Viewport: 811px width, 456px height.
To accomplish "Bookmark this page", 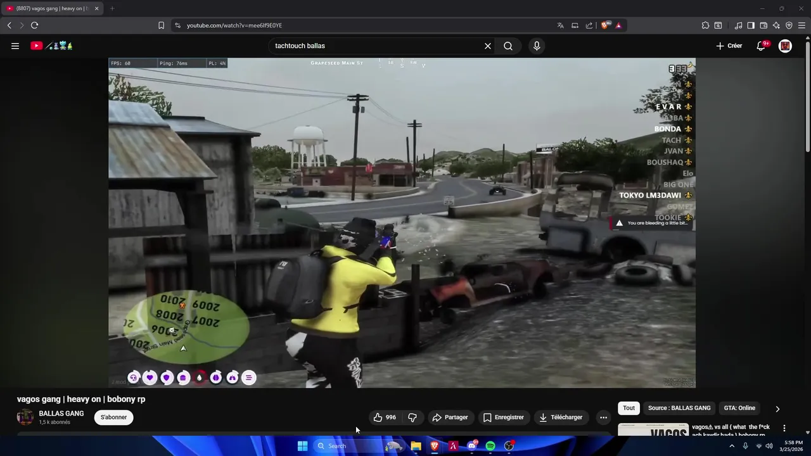I will [161, 25].
